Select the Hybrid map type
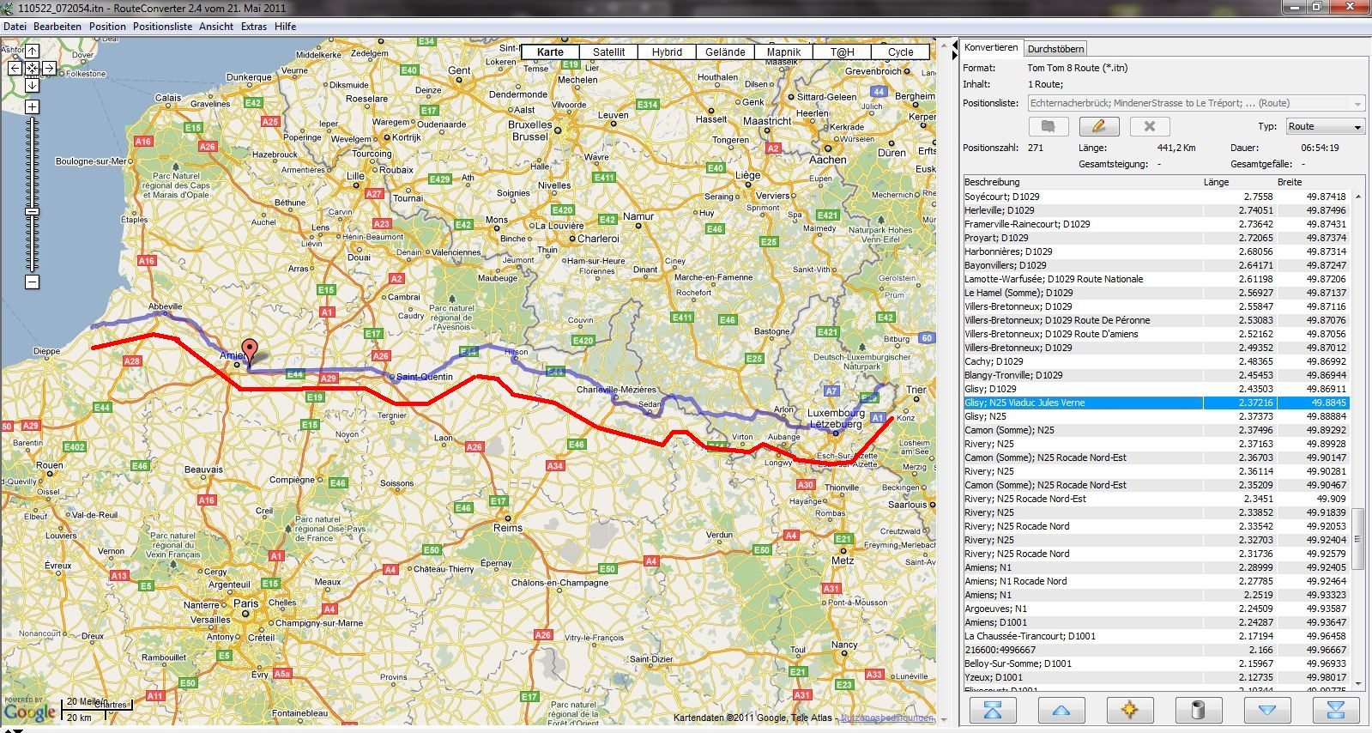The width and height of the screenshot is (1372, 733). [667, 52]
